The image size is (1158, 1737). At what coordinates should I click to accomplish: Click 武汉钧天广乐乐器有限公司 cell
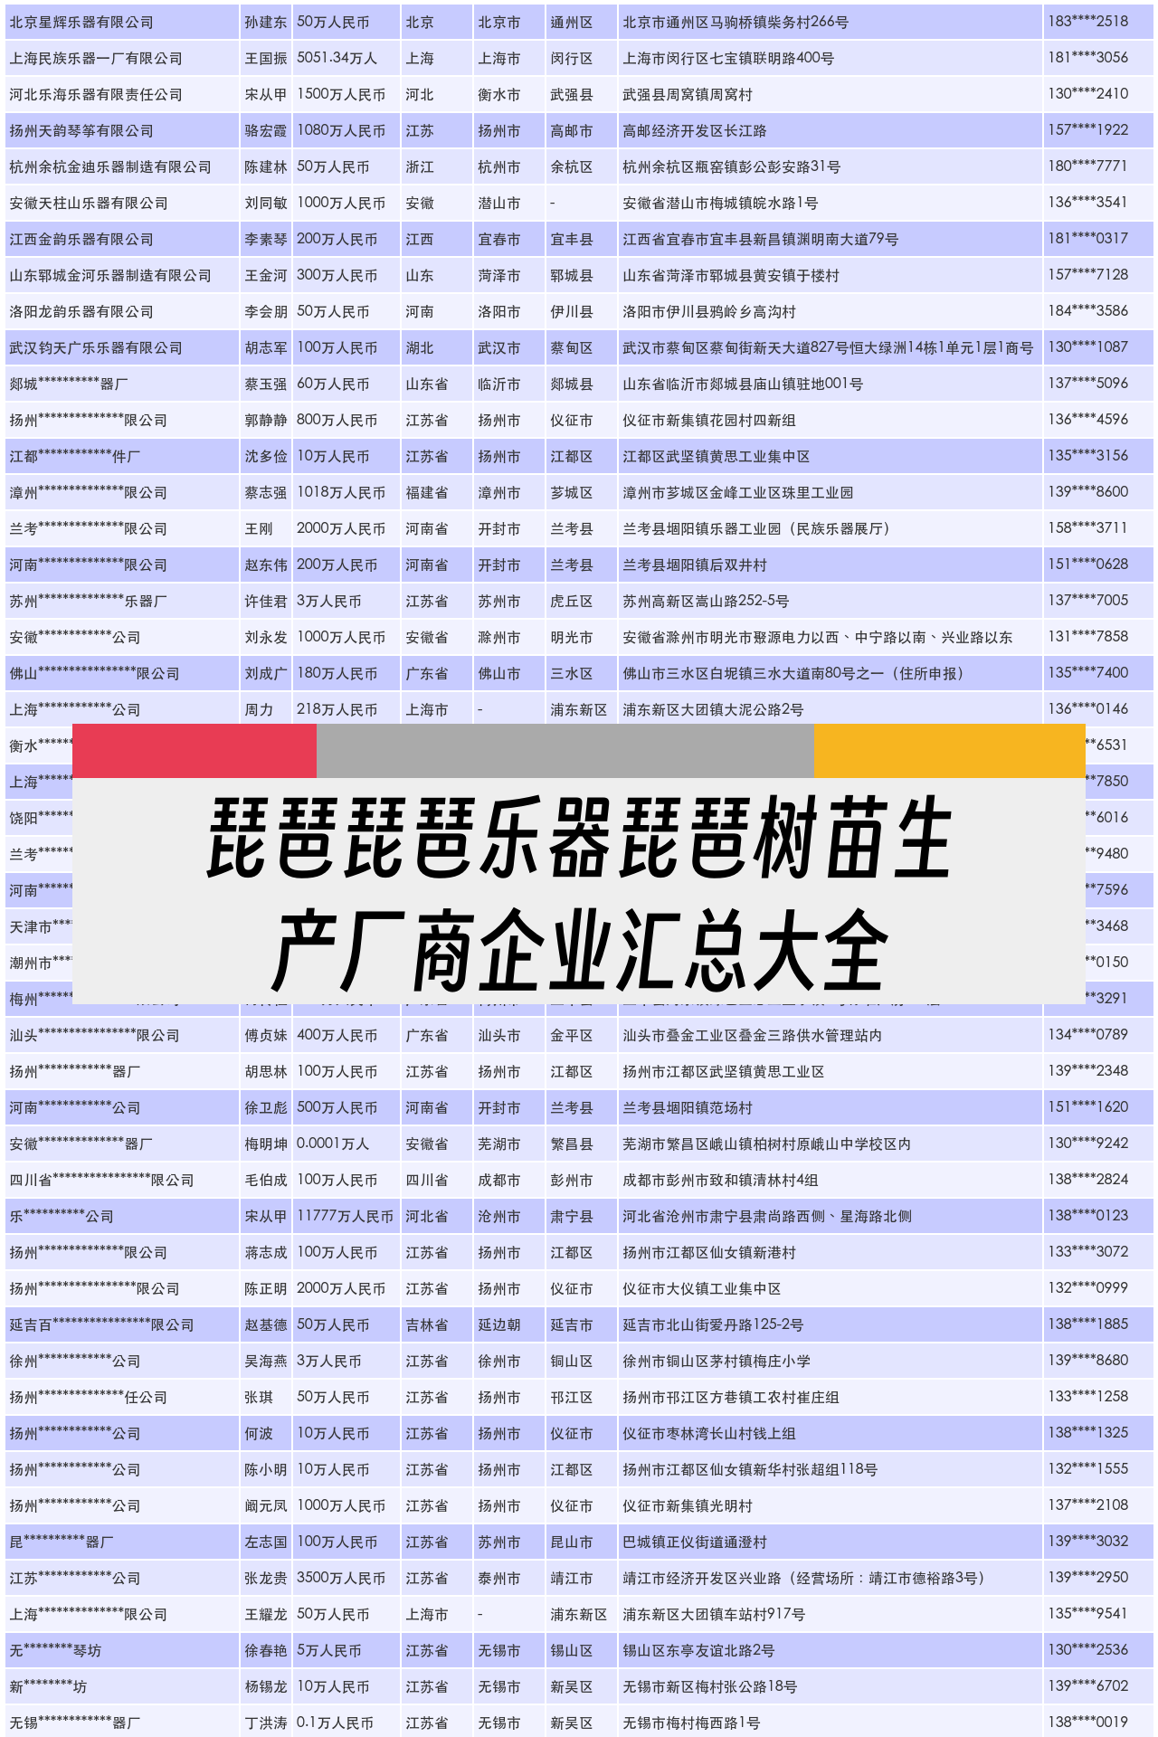tap(96, 347)
